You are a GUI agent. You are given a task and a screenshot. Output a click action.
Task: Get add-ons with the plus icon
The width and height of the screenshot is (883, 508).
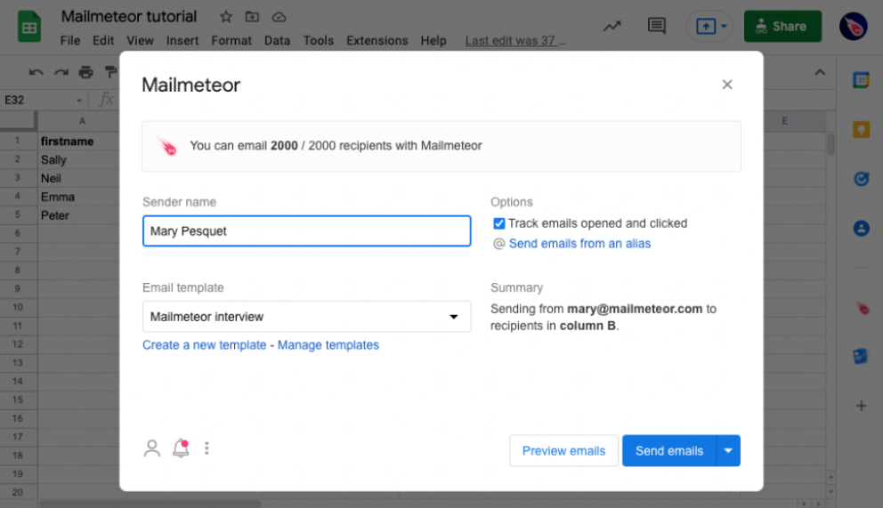tap(861, 406)
